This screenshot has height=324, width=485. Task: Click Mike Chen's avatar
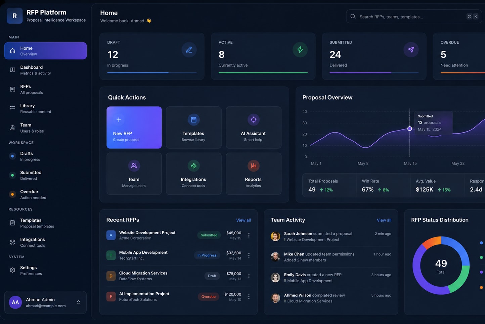coord(275,257)
